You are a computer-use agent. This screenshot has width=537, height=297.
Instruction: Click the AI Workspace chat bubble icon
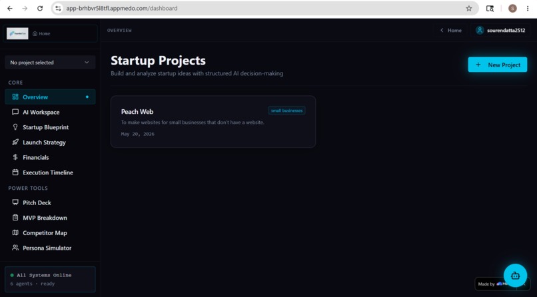click(x=15, y=112)
